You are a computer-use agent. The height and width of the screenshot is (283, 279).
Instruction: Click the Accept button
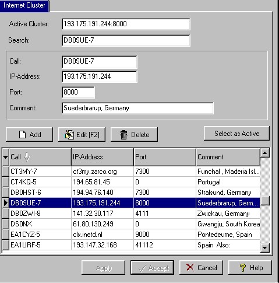[153, 268]
